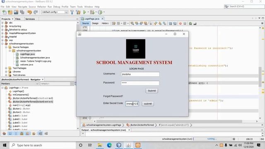The image size is (265, 149).
Task: Click the Save All toolbar icon
Action: [22, 12]
